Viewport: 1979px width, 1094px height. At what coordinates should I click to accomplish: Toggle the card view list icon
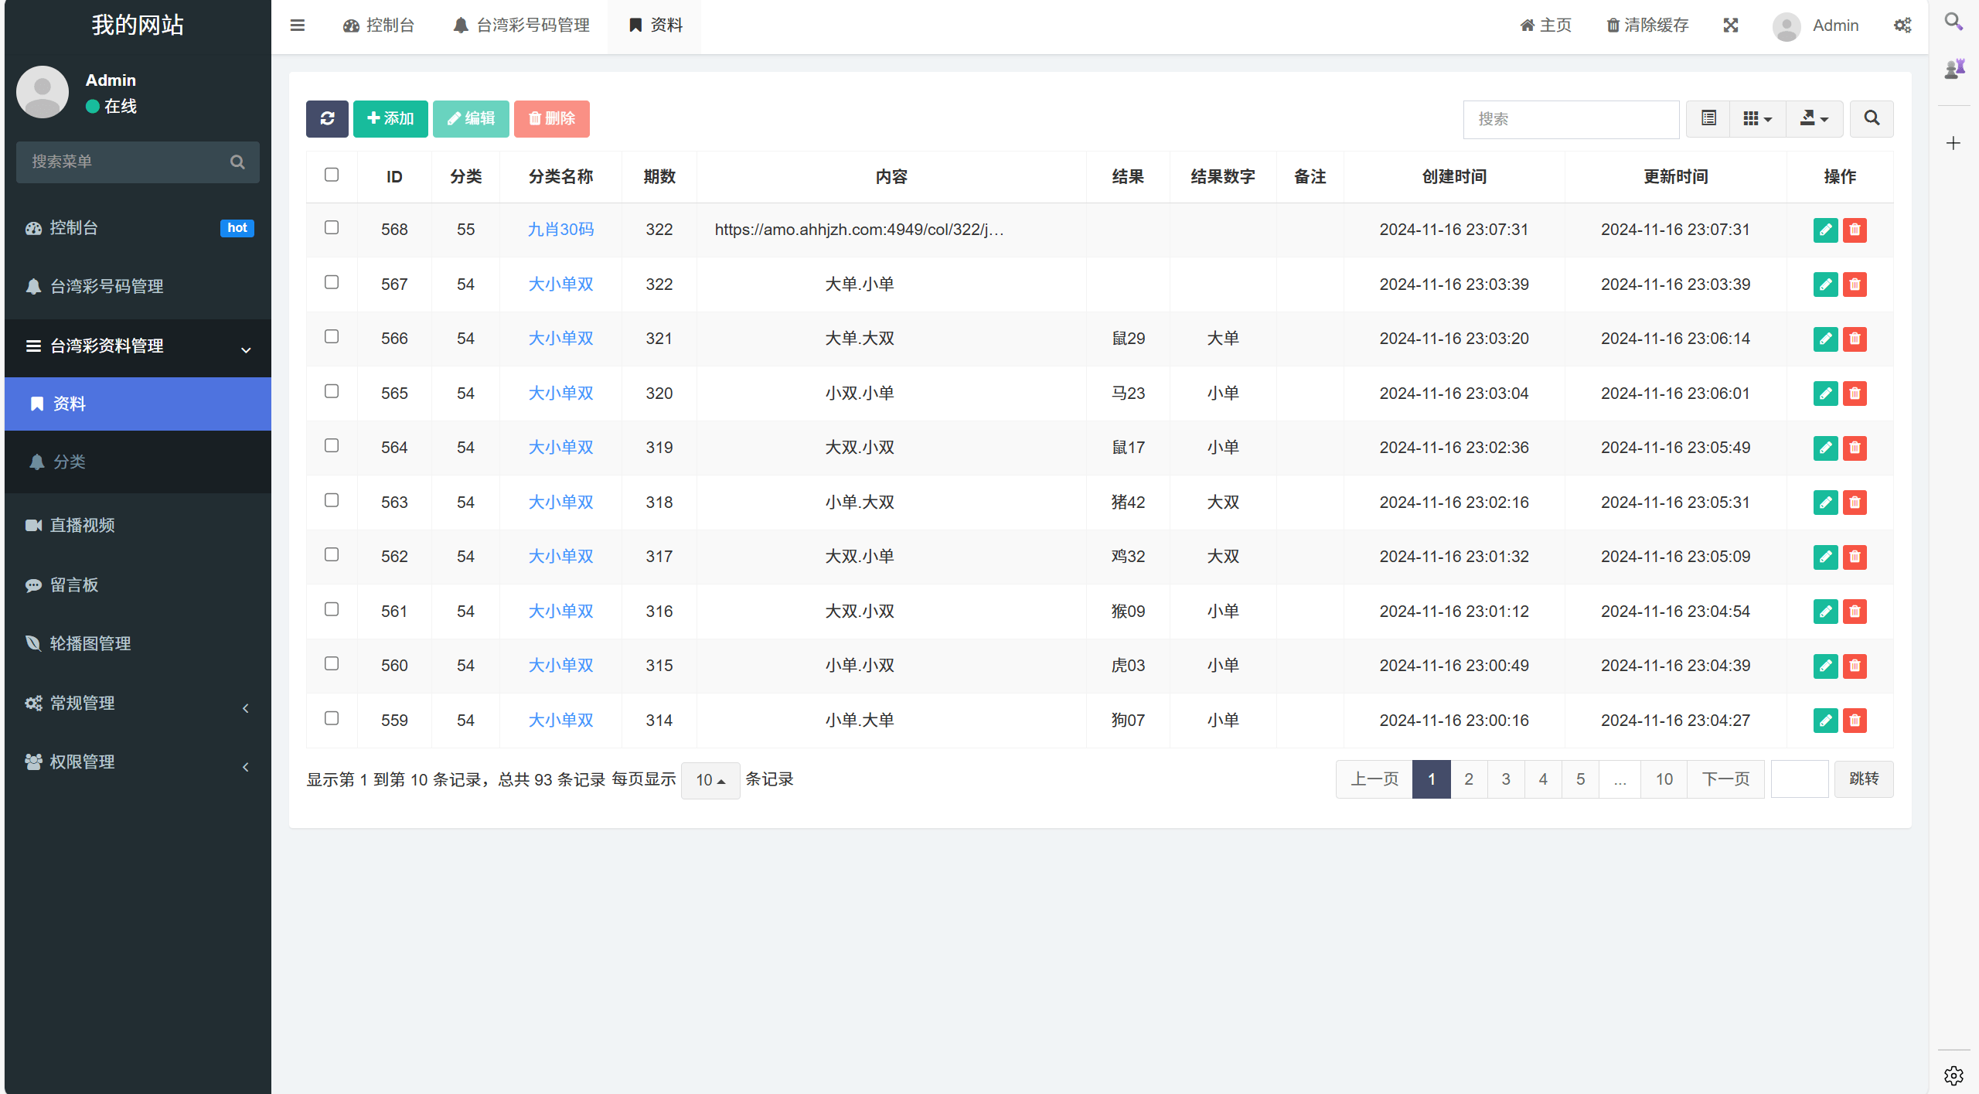(x=1708, y=118)
